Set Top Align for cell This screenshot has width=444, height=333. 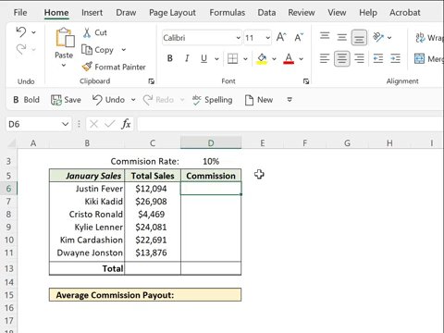(x=325, y=37)
